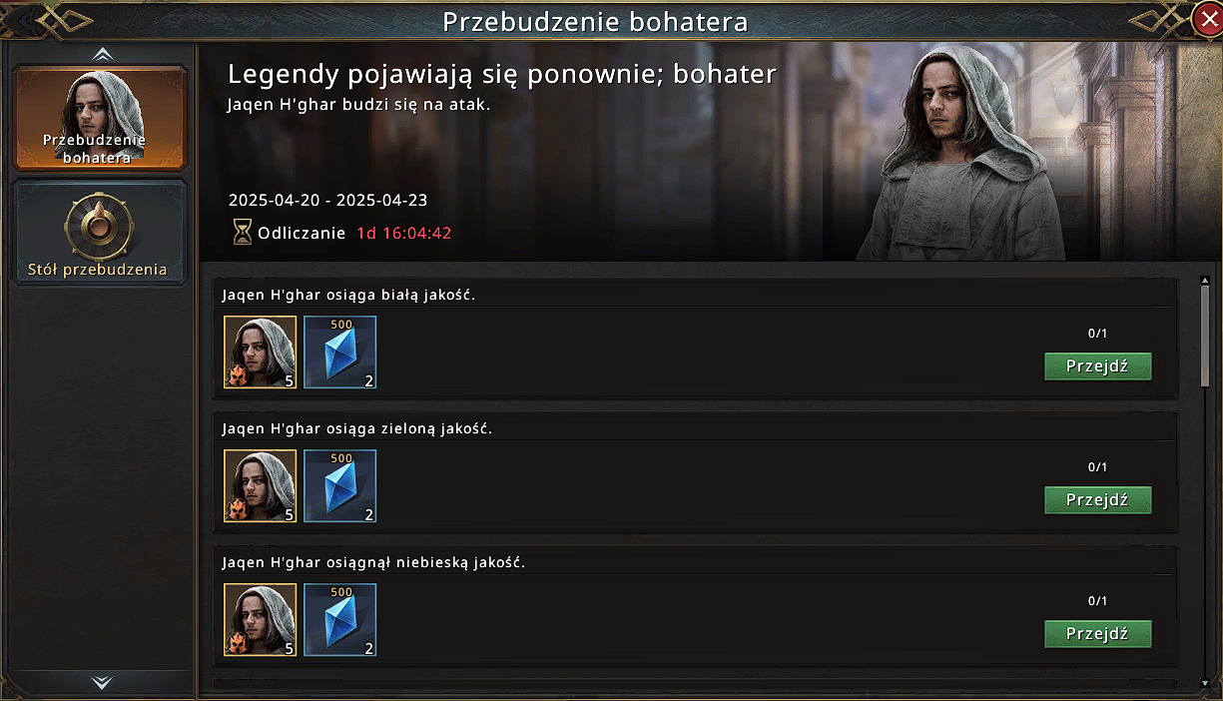1223x701 pixels.
Task: Close the Przebudzenie bohatera window
Action: pyautogui.click(x=1205, y=20)
